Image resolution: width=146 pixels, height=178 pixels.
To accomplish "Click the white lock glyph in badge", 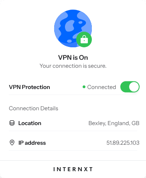I will pos(84,40).
